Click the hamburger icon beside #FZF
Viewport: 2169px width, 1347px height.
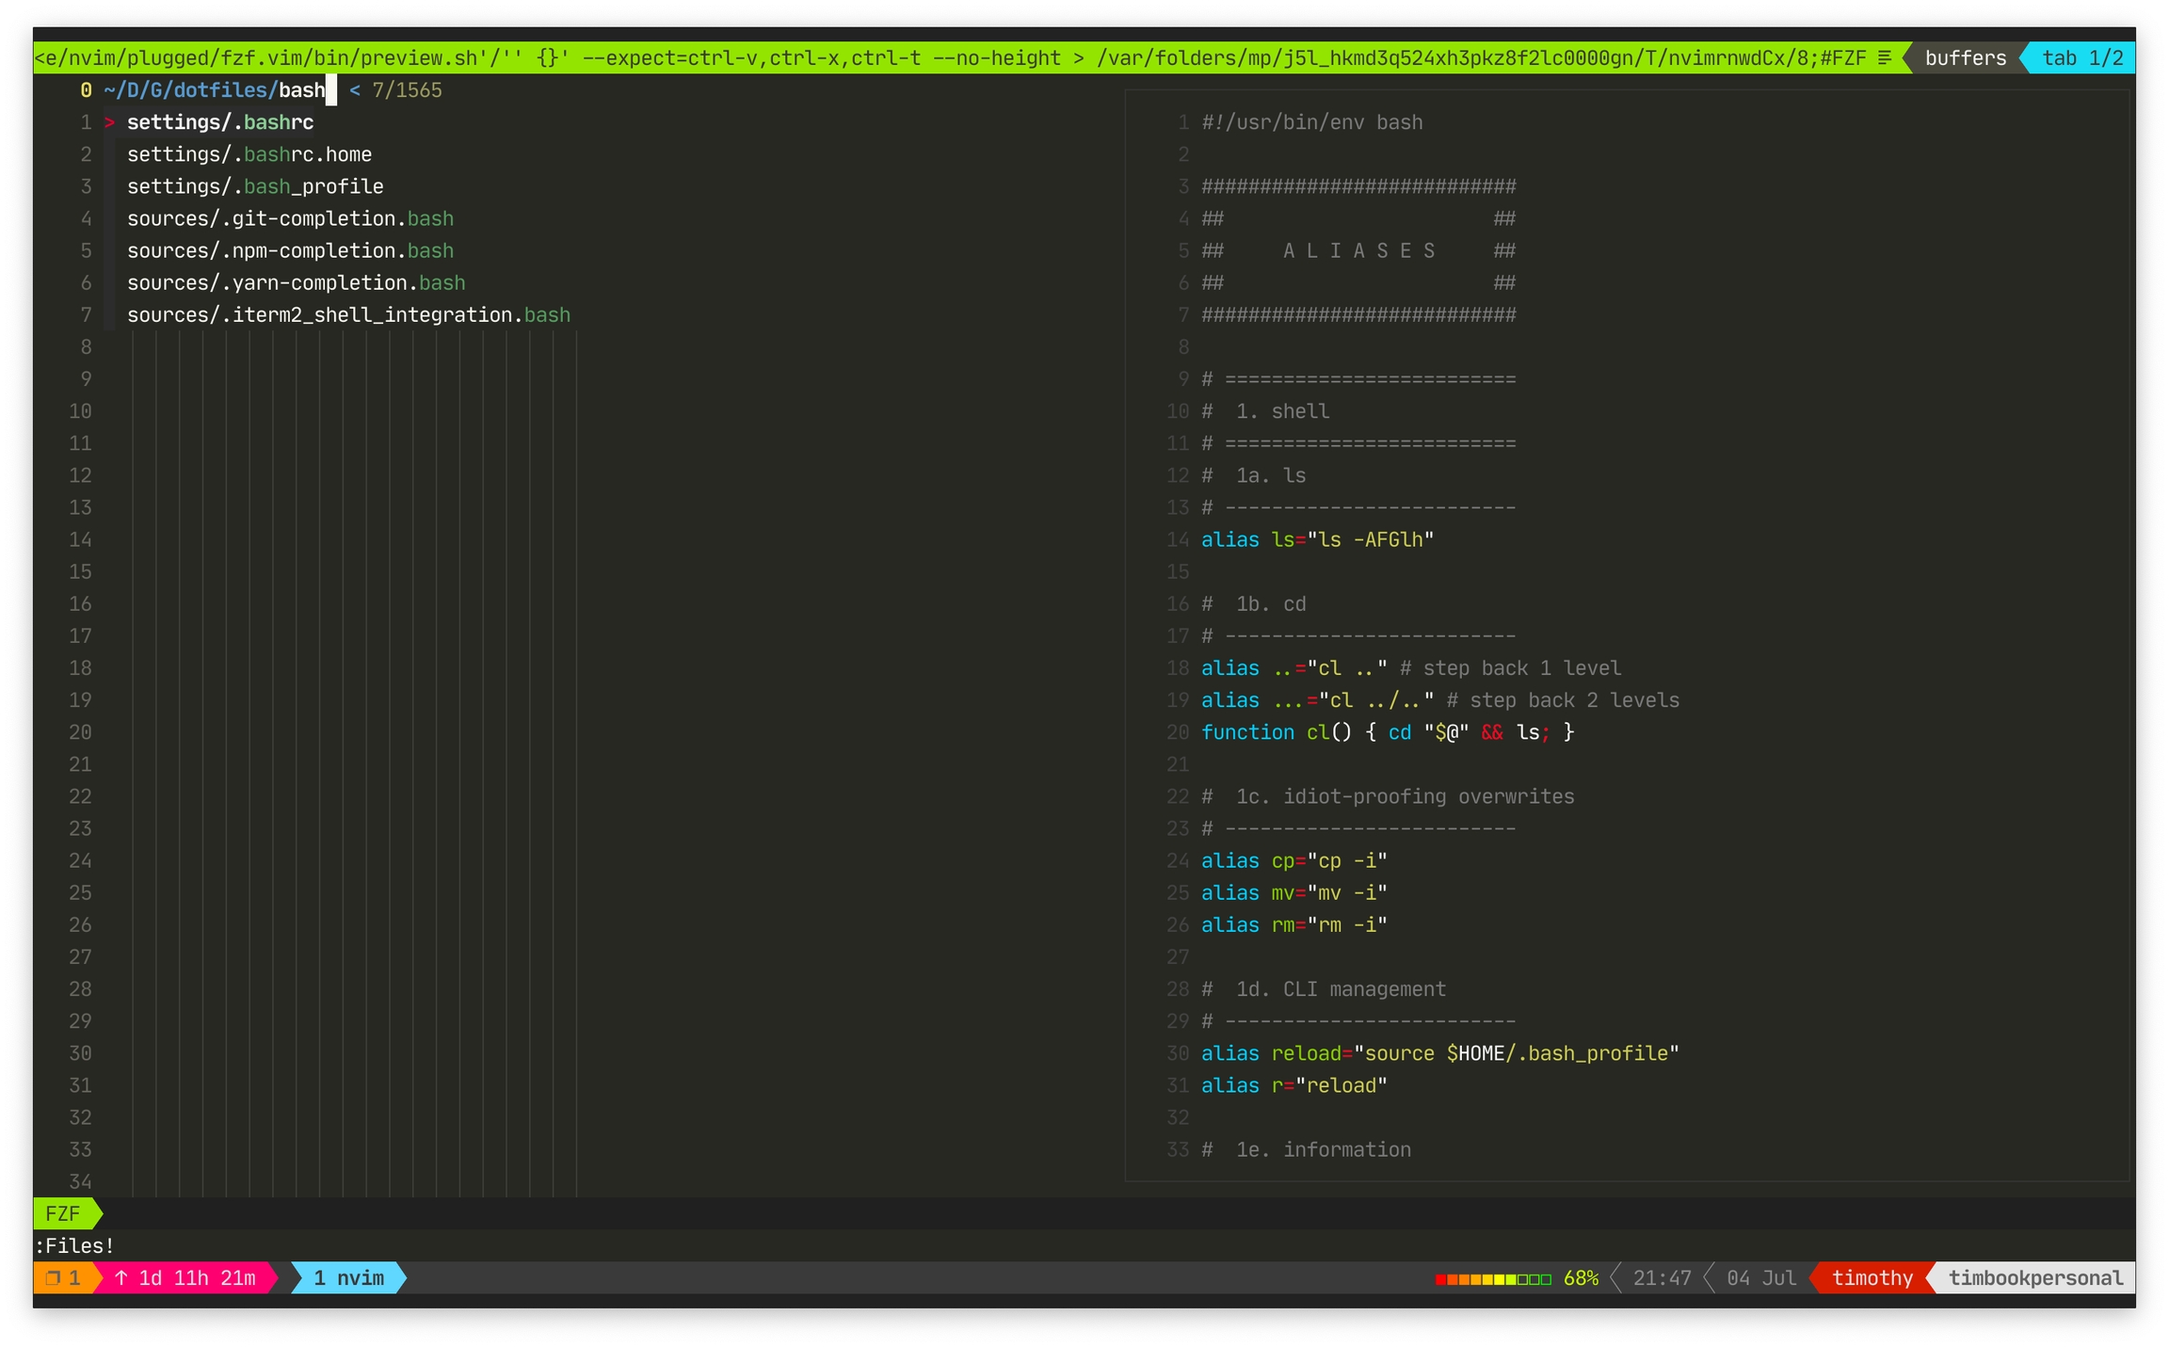[x=1885, y=57]
